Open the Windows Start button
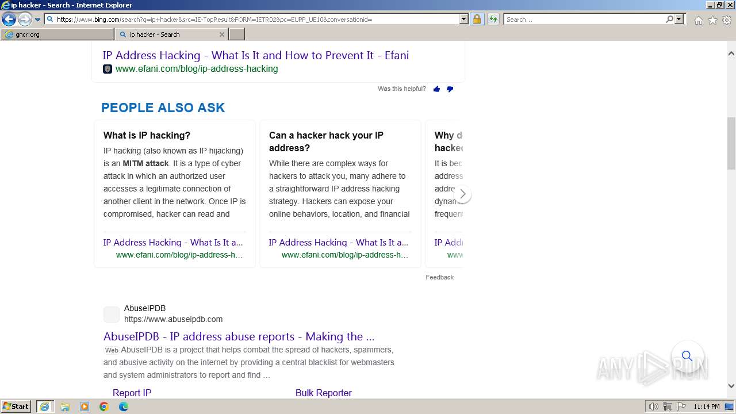The height and width of the screenshot is (414, 736). point(16,407)
